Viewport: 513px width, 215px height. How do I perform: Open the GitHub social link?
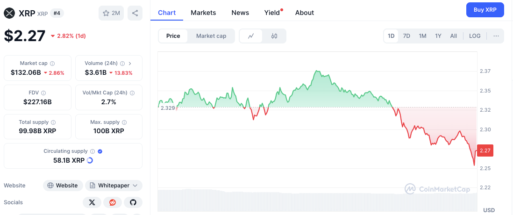tap(133, 202)
